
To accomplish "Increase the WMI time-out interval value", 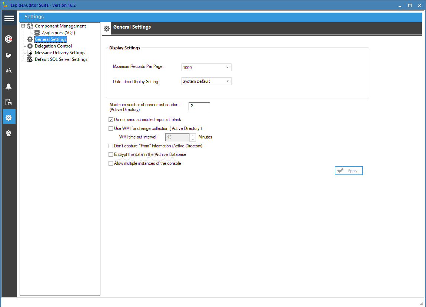I will pos(193,135).
